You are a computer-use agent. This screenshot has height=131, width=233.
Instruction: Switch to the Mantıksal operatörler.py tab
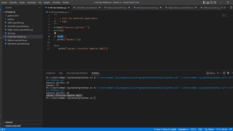coord(147,8)
